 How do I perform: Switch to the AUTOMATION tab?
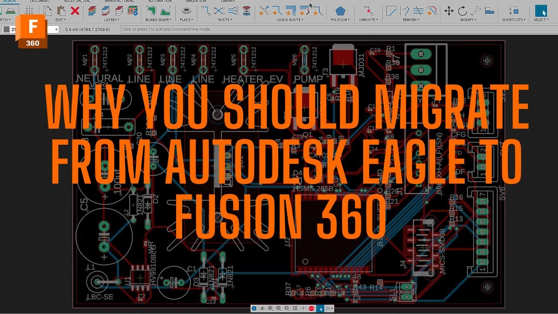[160, 1]
